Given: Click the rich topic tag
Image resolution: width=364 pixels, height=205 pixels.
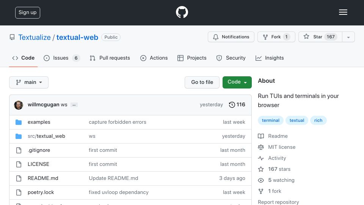Looking at the screenshot, I should [x=318, y=120].
